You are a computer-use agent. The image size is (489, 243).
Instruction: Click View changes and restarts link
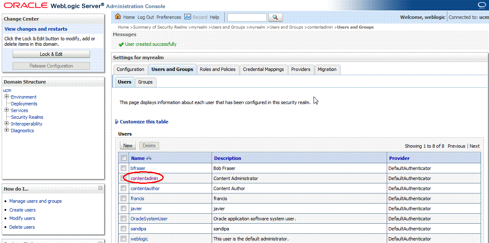[x=36, y=29]
